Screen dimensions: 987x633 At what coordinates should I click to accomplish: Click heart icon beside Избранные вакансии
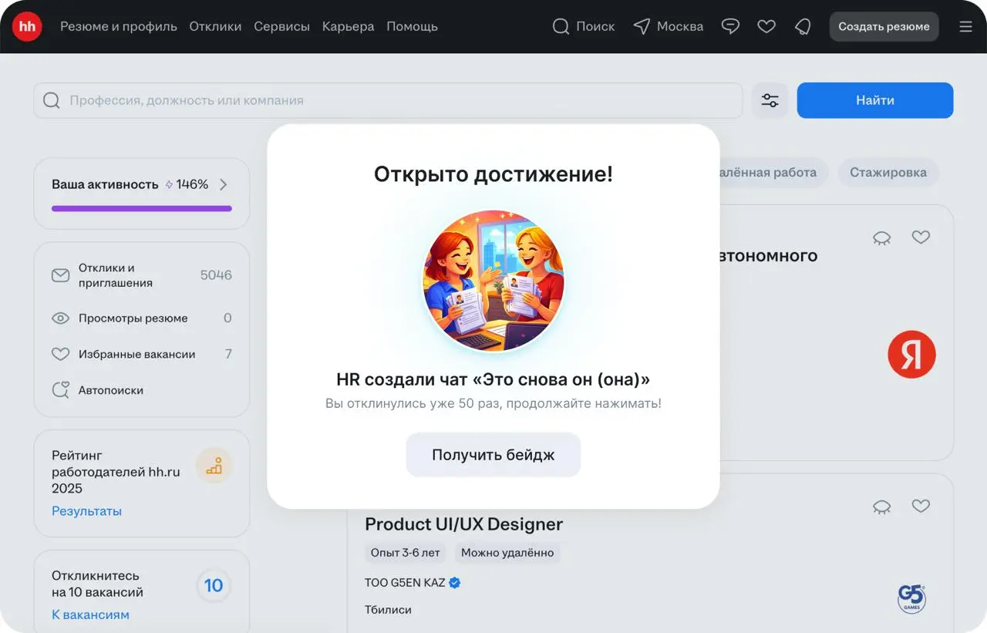(60, 355)
